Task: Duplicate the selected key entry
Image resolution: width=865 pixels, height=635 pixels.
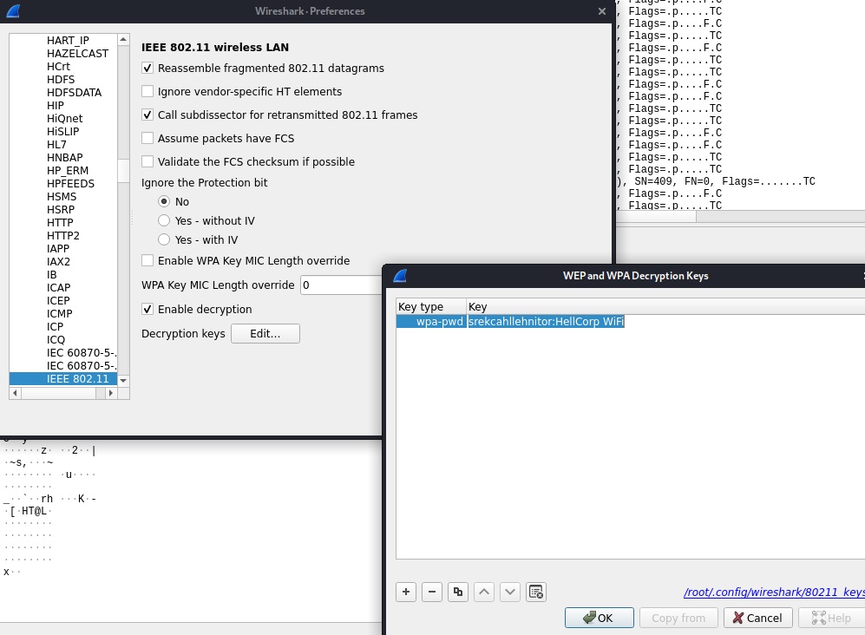Action: tap(457, 592)
